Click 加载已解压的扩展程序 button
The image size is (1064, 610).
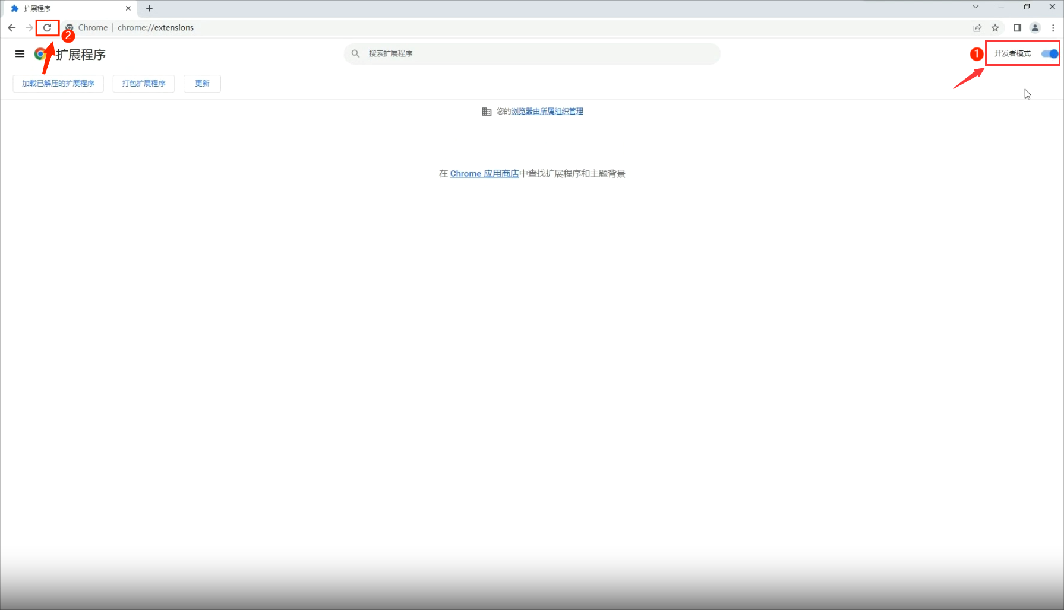[x=58, y=84]
